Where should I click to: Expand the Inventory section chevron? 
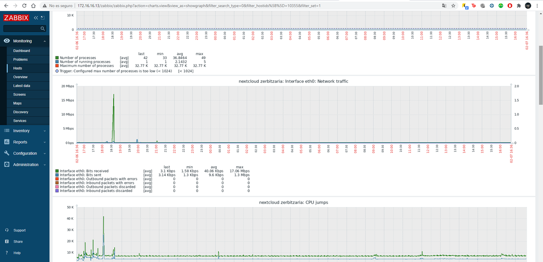coord(45,131)
